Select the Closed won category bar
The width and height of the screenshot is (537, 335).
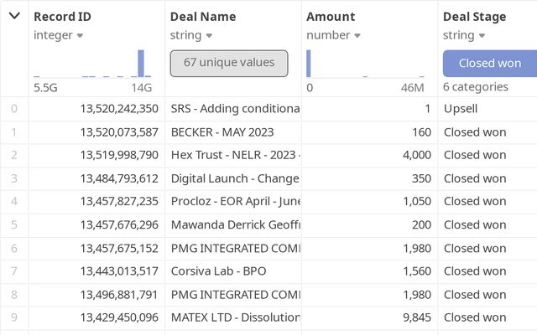[490, 63]
